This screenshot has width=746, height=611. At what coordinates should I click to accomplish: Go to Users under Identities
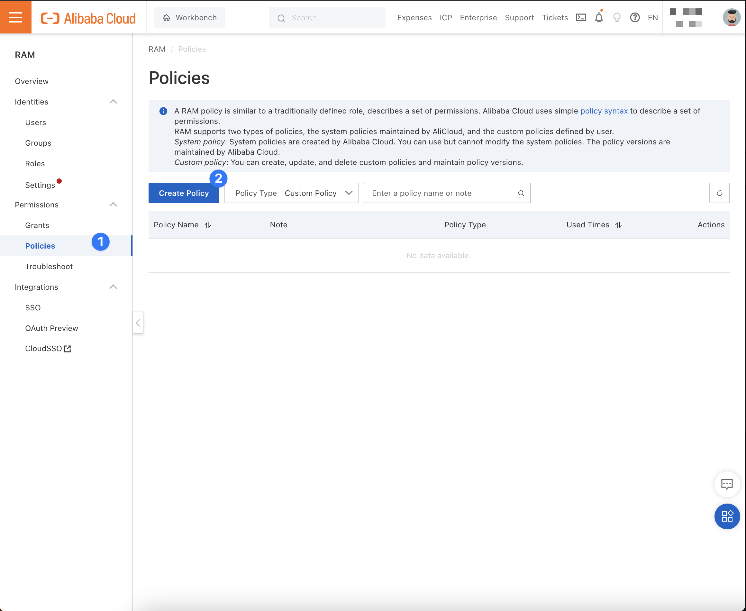tap(36, 123)
